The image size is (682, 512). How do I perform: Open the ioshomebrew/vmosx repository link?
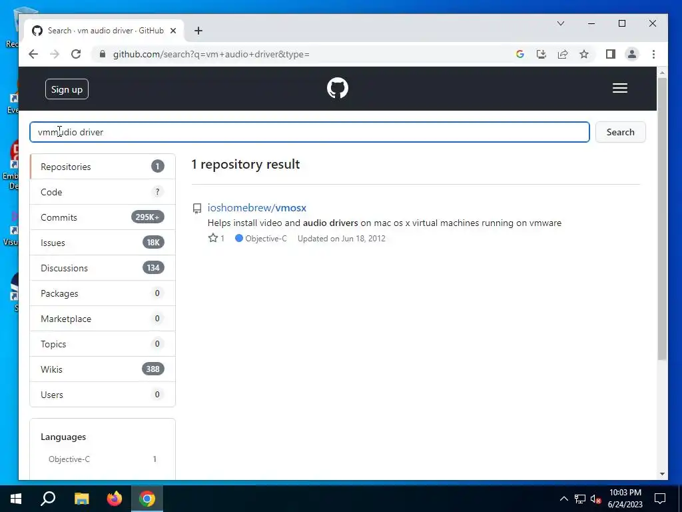(x=256, y=208)
